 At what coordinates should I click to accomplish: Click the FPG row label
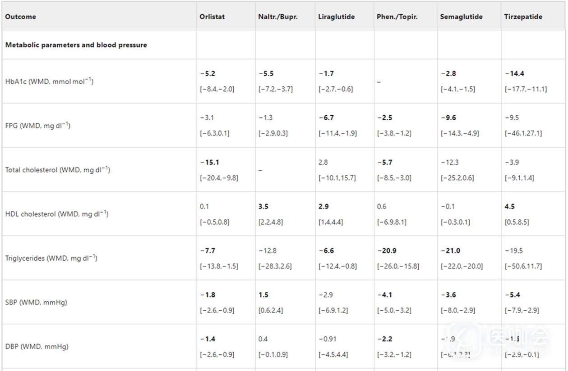point(38,126)
